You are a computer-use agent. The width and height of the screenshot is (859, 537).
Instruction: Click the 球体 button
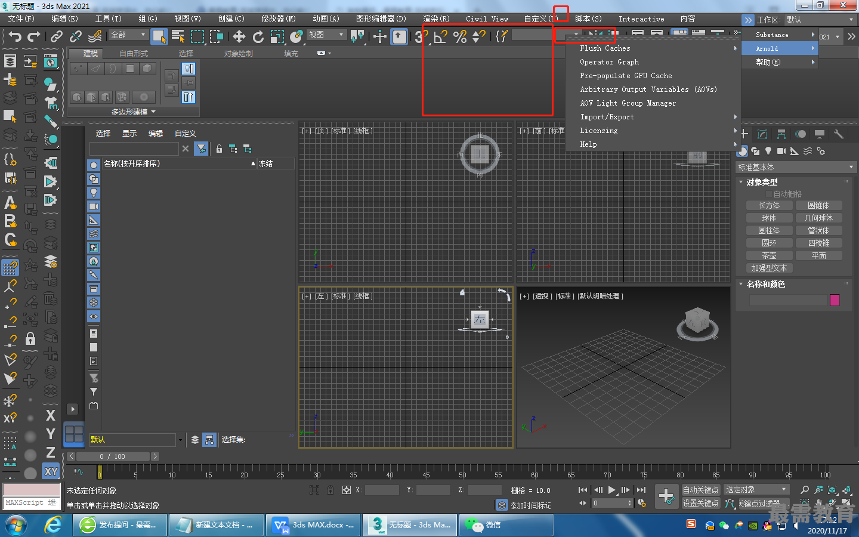pos(770,218)
